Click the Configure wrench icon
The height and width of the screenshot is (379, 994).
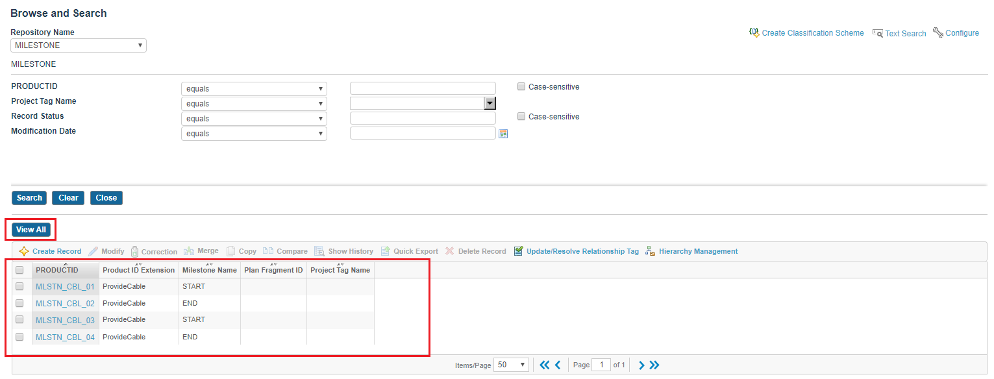pos(938,32)
